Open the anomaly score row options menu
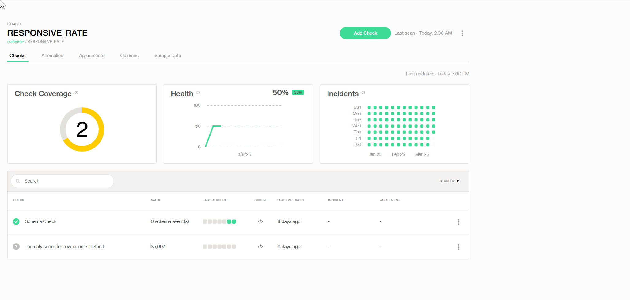Viewport: 630px width, 300px height. point(458,247)
